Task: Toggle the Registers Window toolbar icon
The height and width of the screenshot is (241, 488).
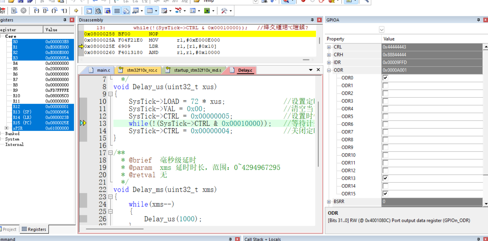Action: 117,11
